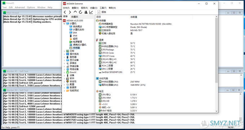Switch to the 菜单 tab
245x130 pixels.
(65, 16)
